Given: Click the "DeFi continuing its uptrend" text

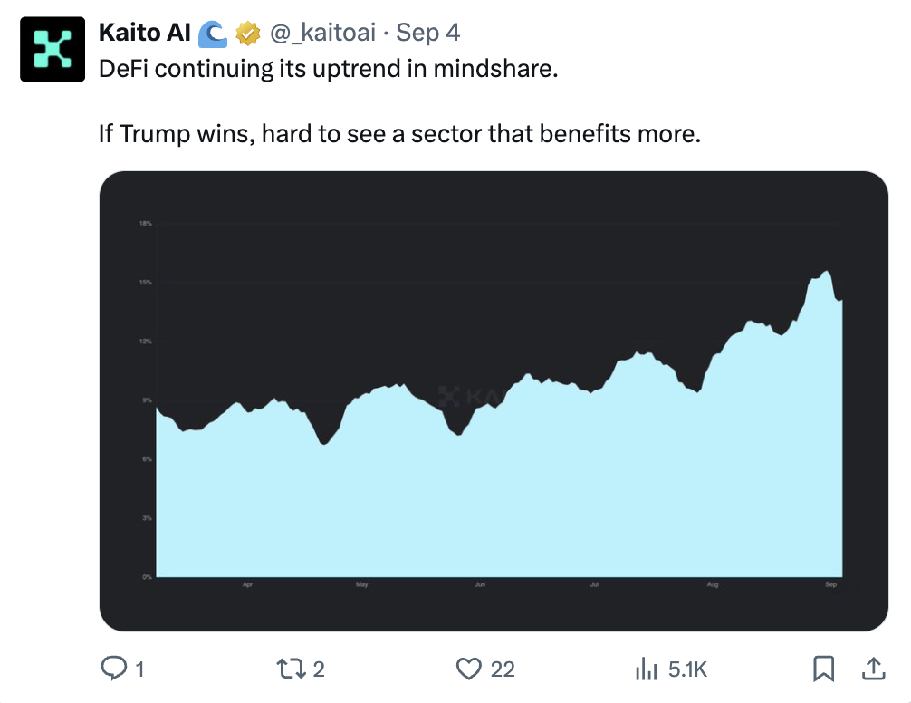Looking at the screenshot, I should [329, 69].
